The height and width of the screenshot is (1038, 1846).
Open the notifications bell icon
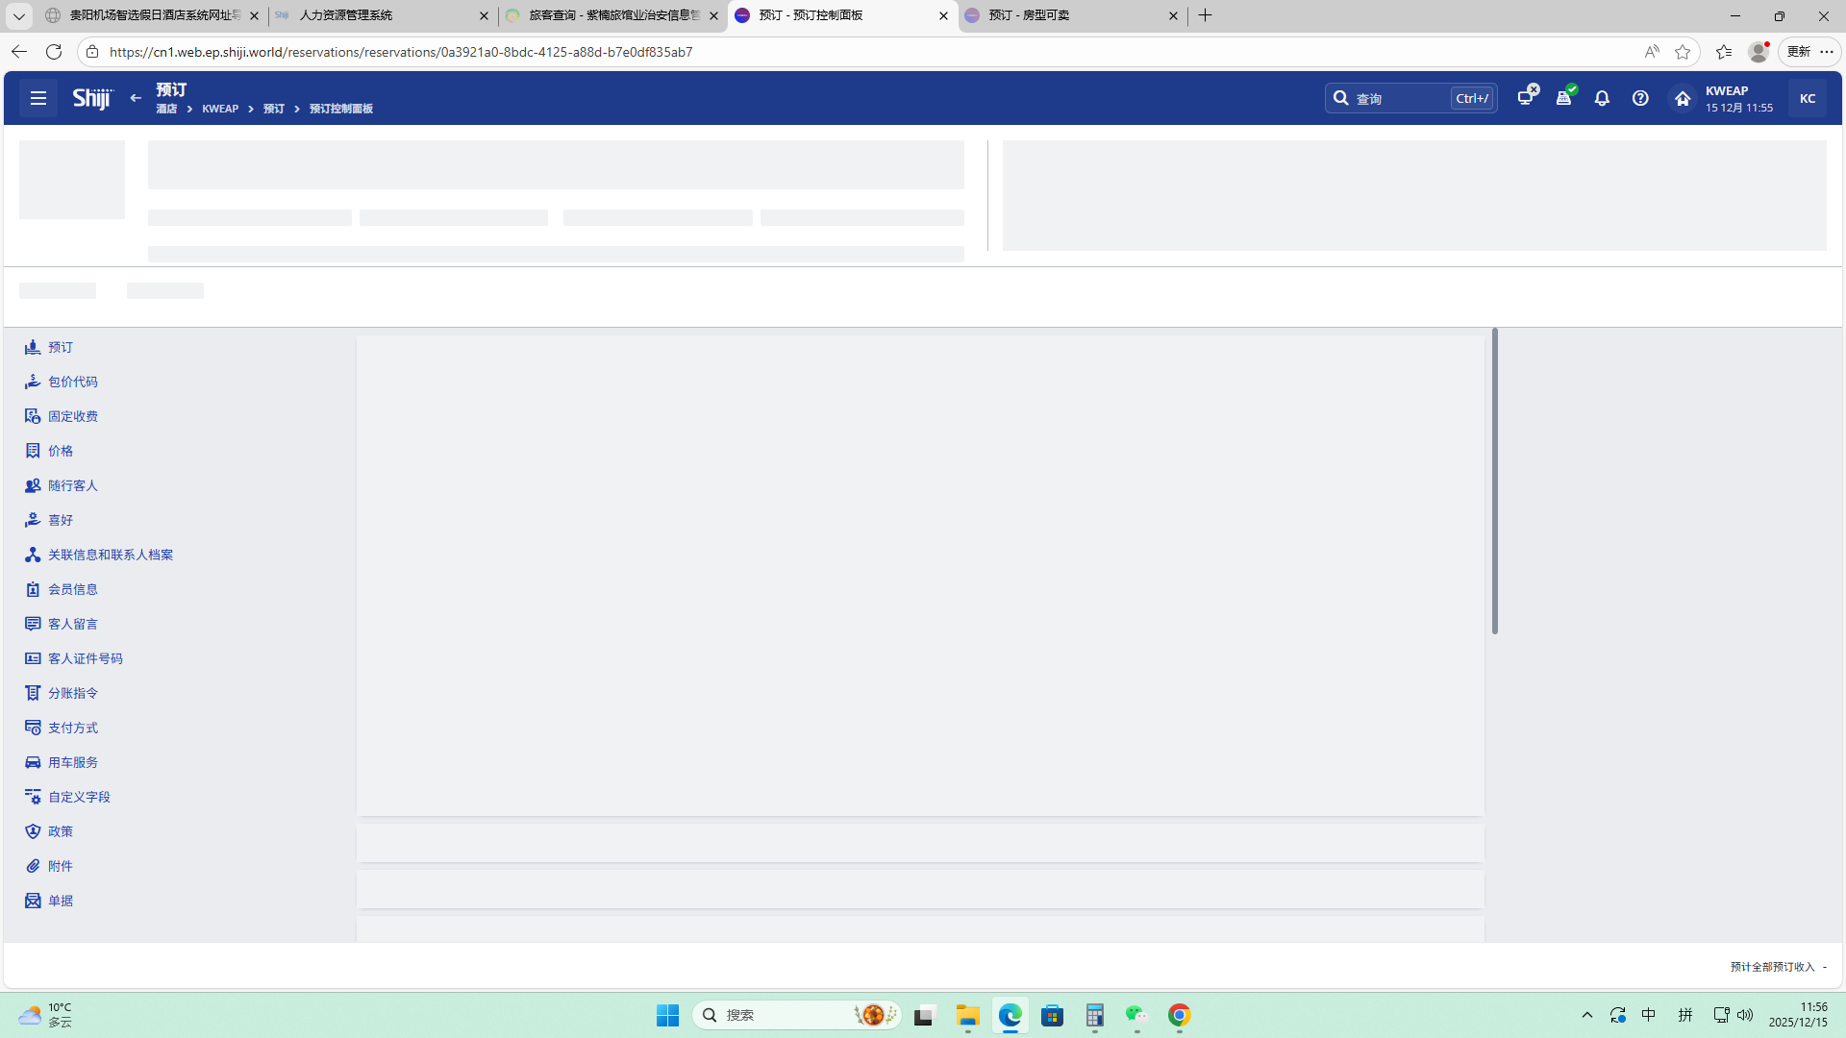pyautogui.click(x=1602, y=98)
